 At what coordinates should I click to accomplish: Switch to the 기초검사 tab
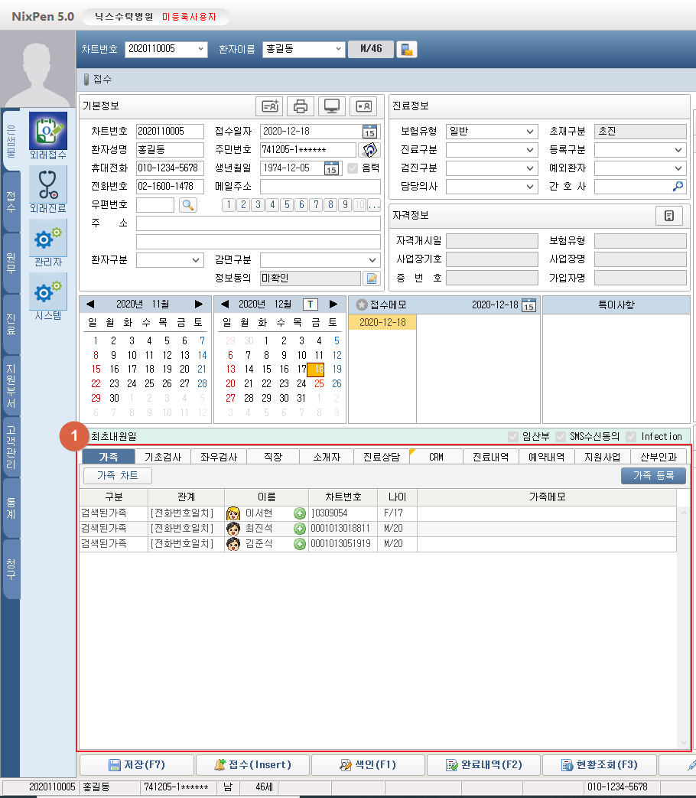click(x=163, y=457)
